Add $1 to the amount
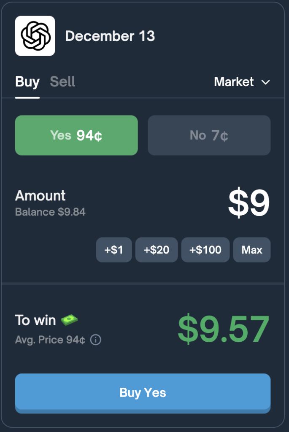 114,250
